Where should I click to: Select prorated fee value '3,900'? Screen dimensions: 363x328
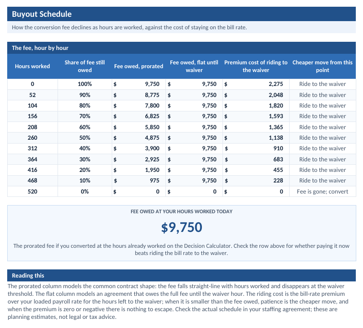(139, 148)
